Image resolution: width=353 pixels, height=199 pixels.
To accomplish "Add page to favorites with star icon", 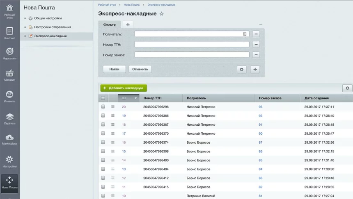I will [x=162, y=14].
